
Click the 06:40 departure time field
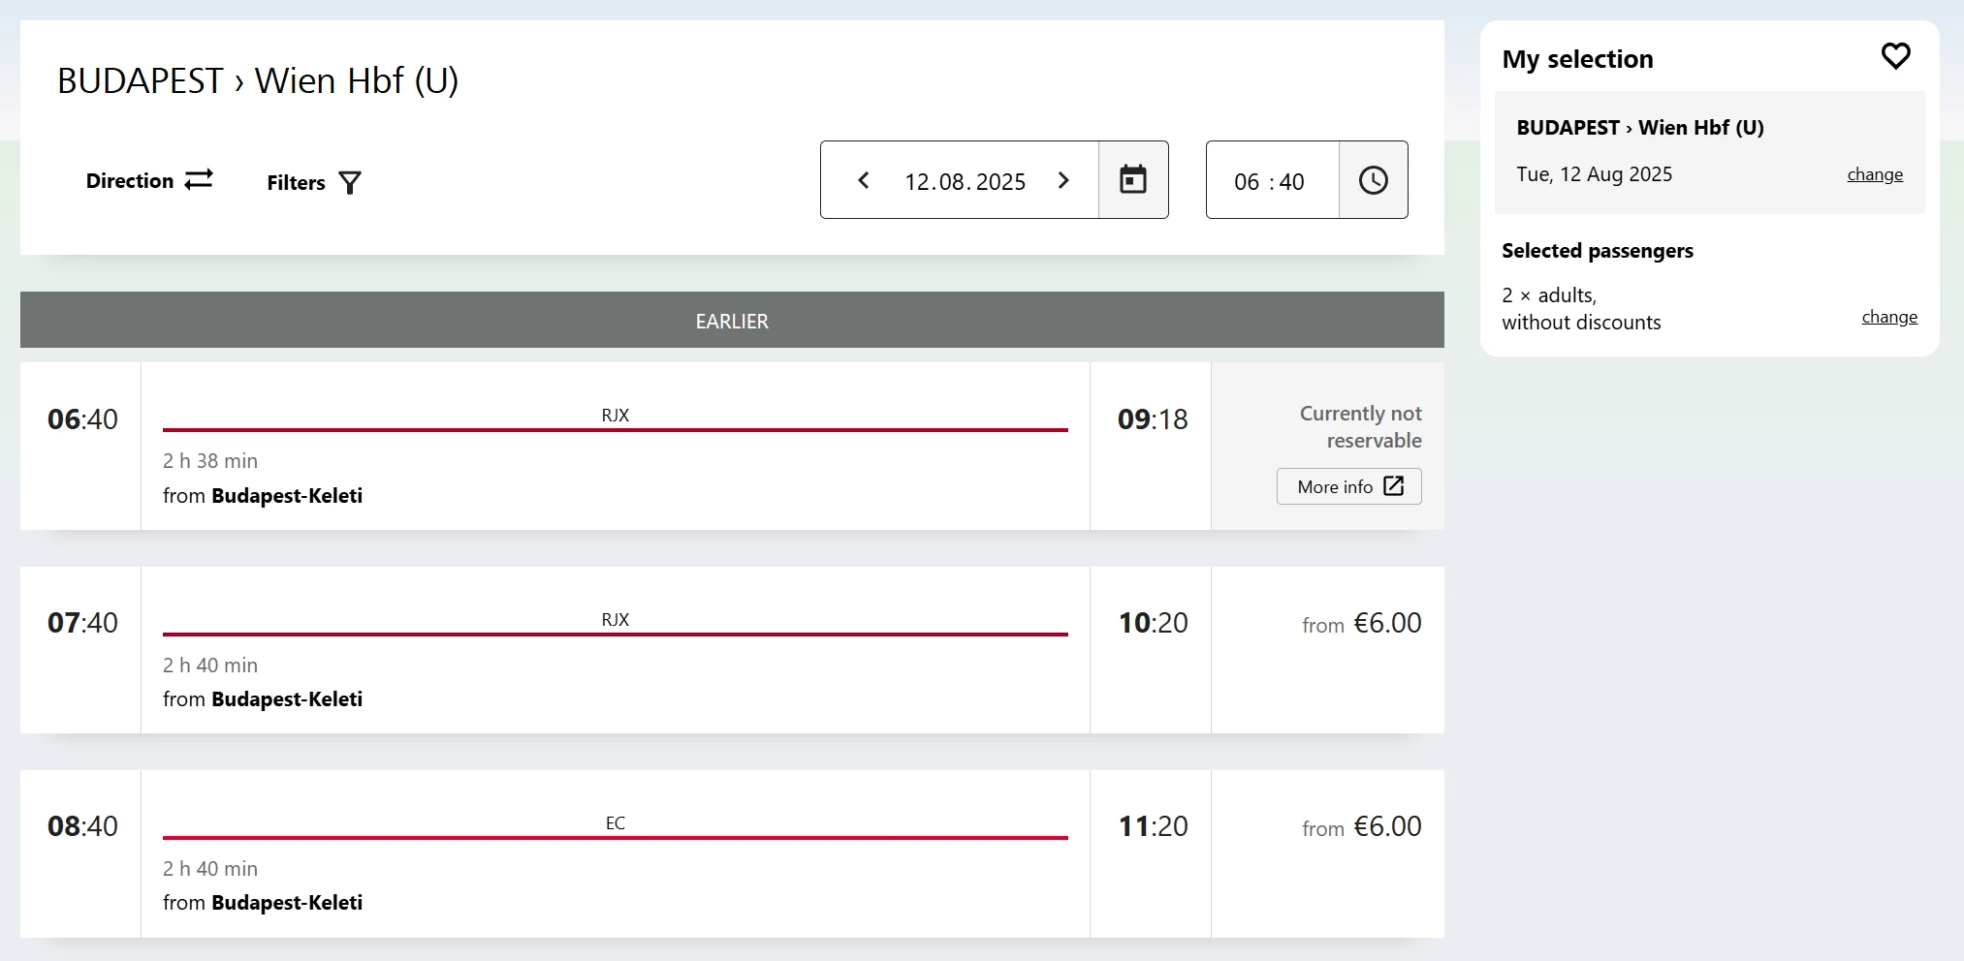[1270, 181]
